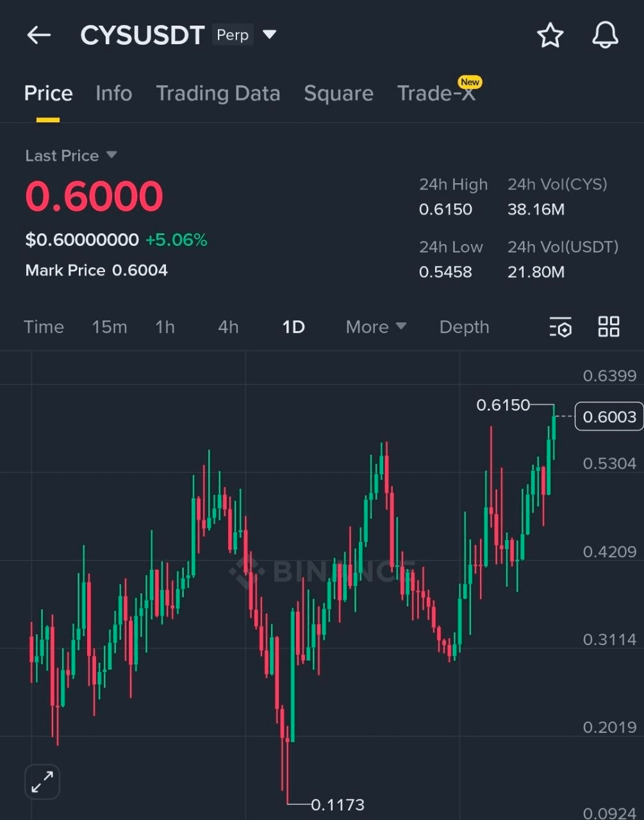Select the 15m chart interval
The width and height of the screenshot is (644, 820).
[x=109, y=327]
